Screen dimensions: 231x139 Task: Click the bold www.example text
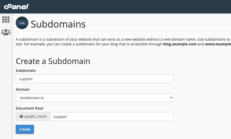[x=218, y=44]
